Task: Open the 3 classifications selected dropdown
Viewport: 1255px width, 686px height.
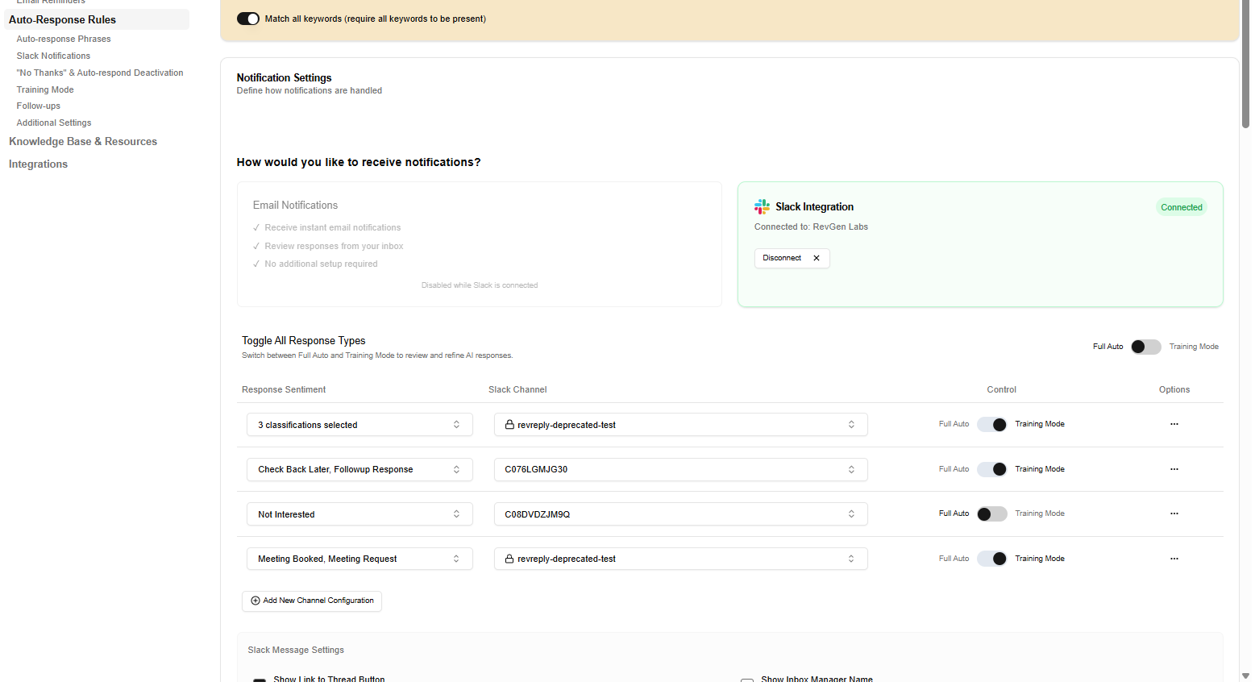Action: tap(359, 425)
